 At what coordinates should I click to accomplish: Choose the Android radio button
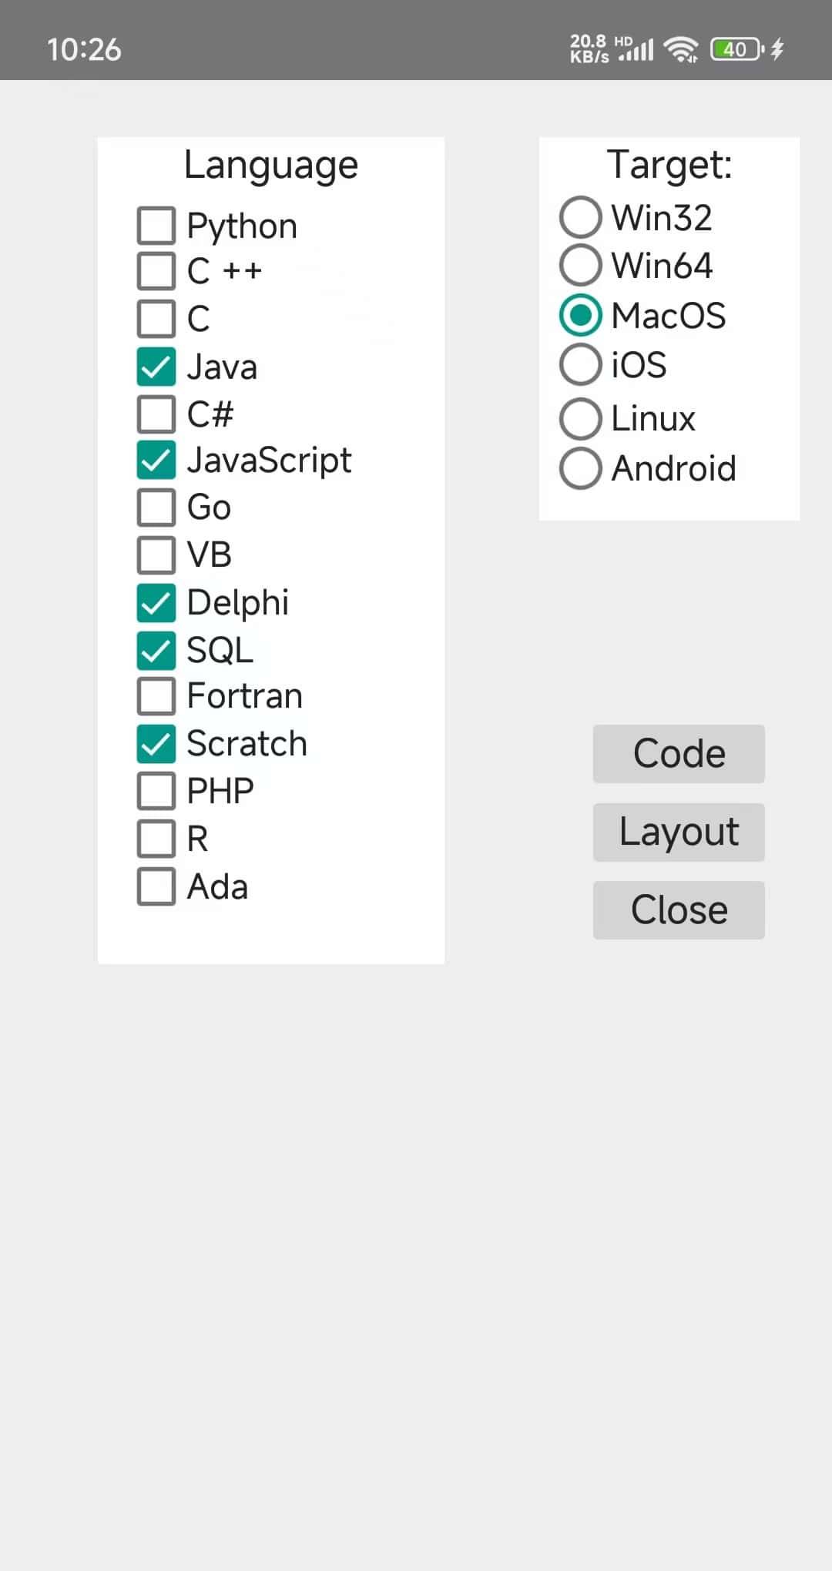pyautogui.click(x=580, y=468)
